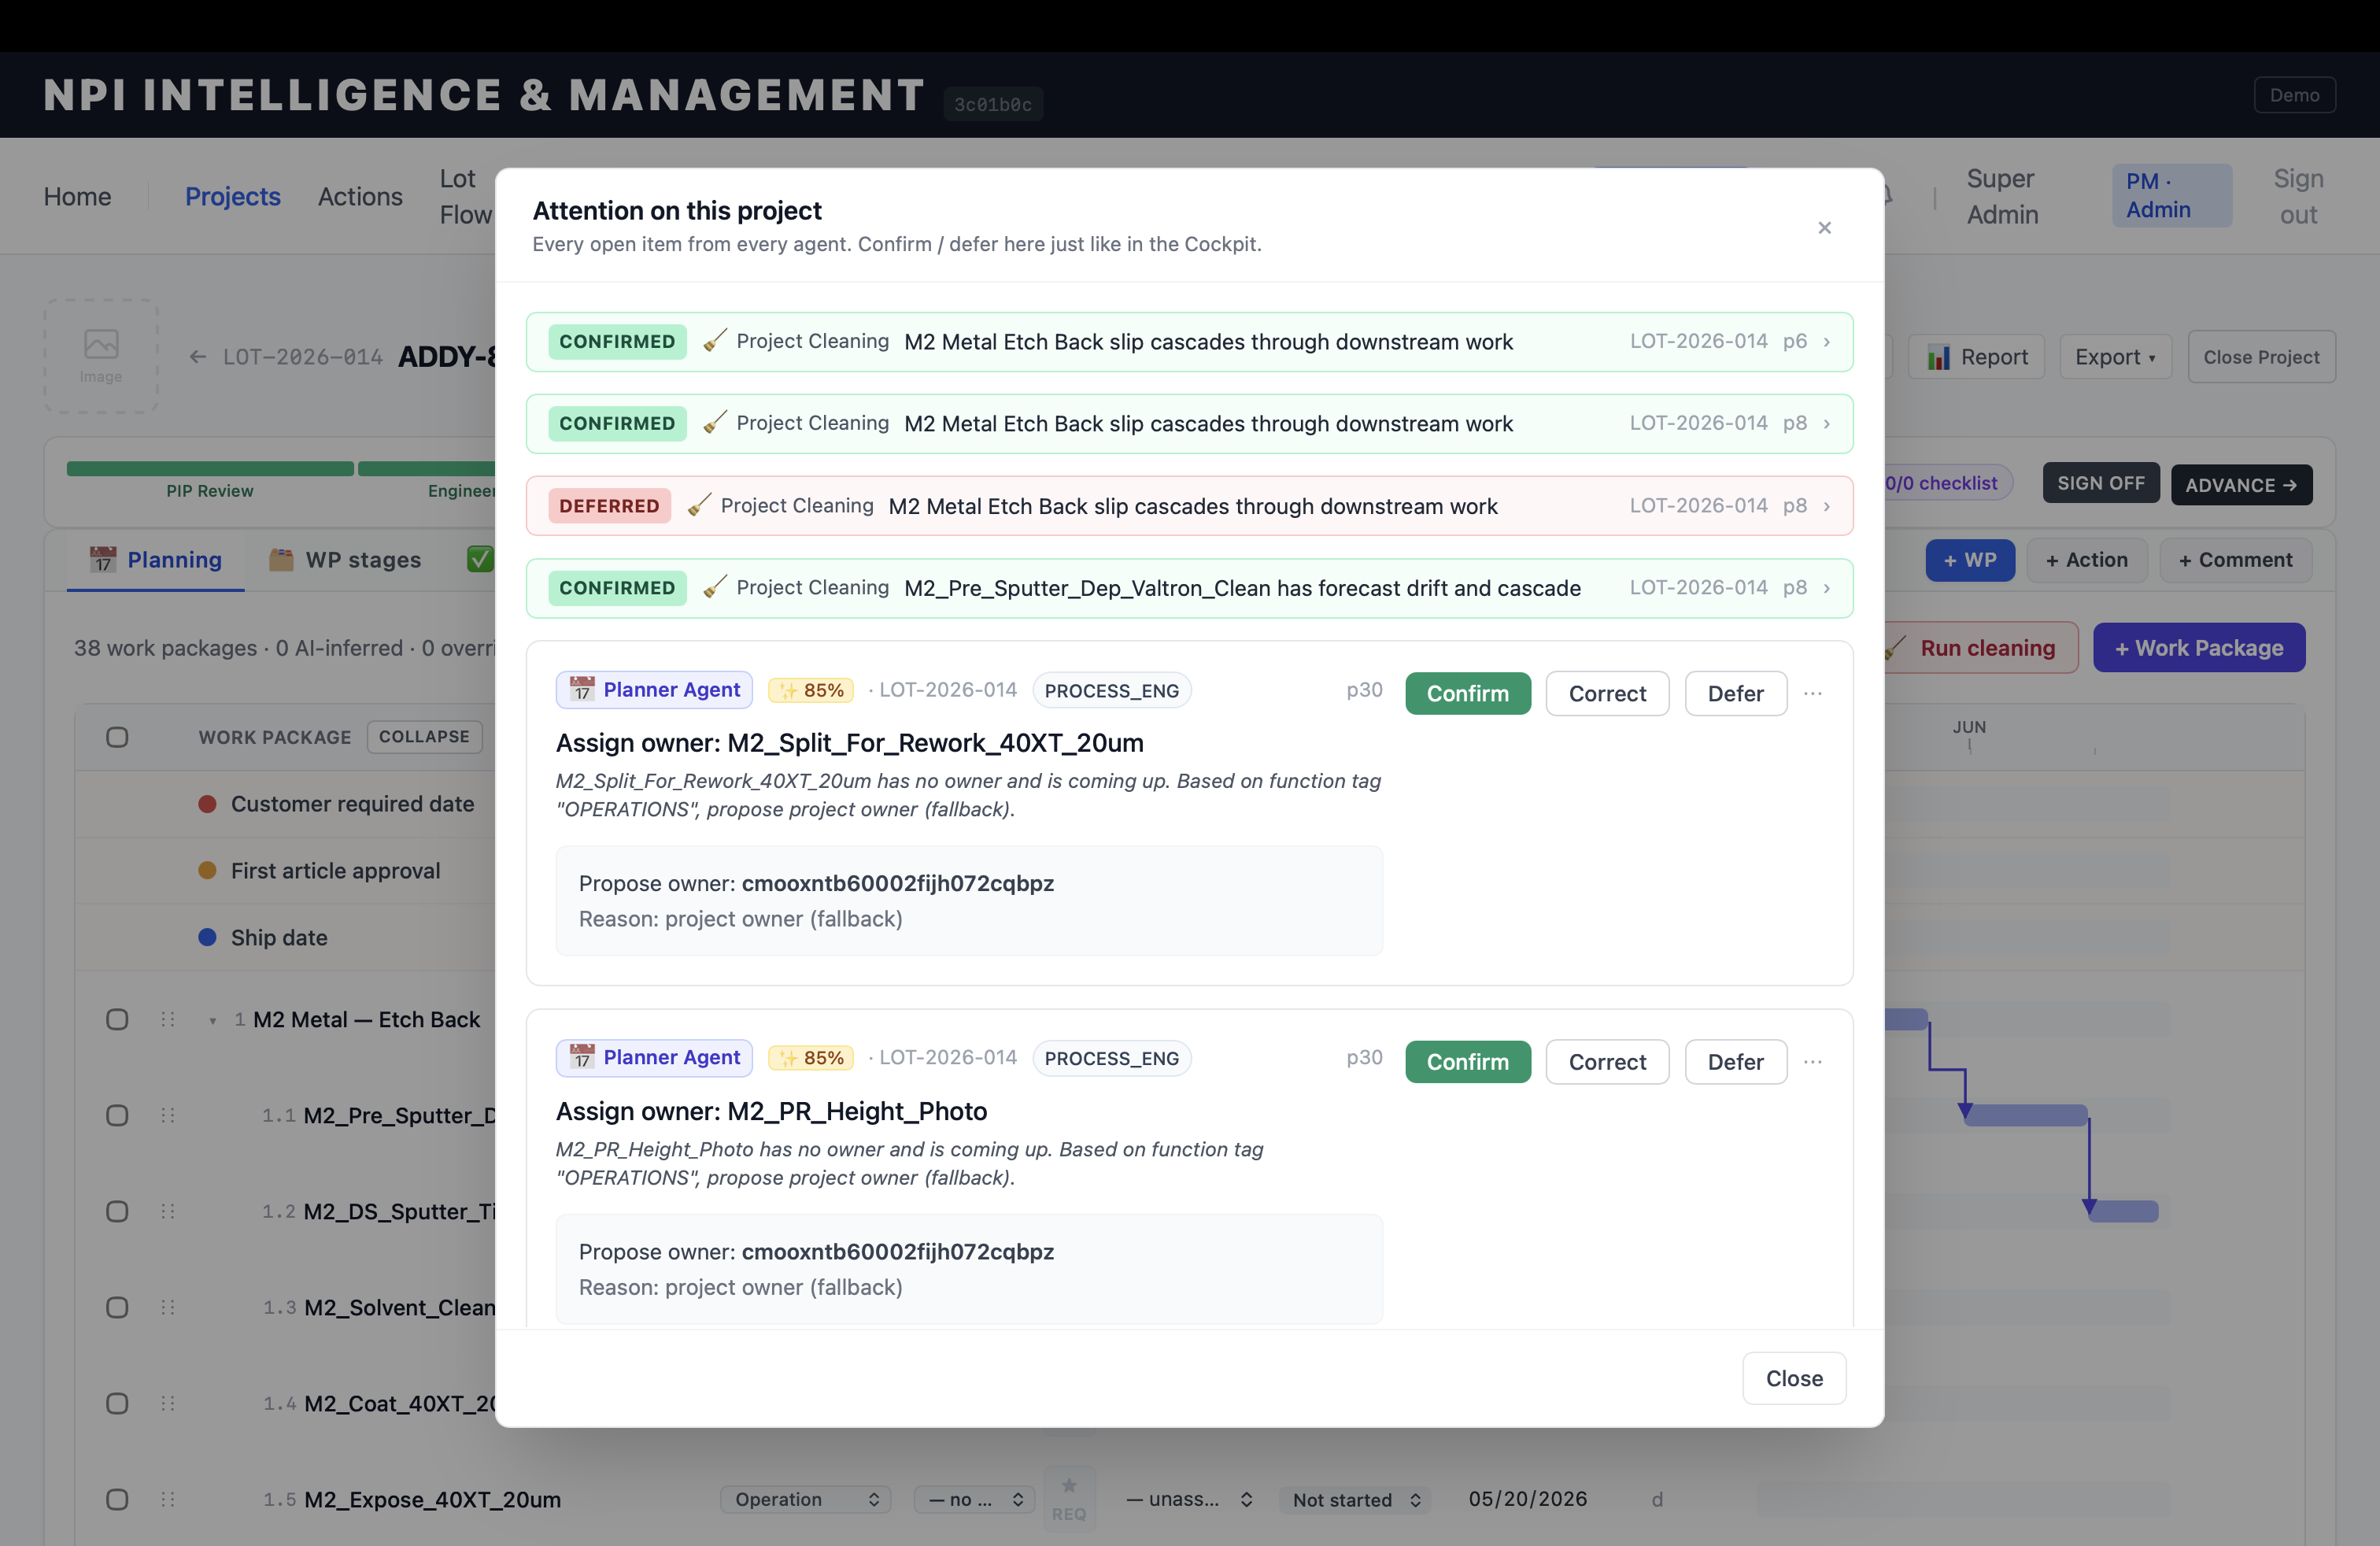Toggle the select-all work package checkbox
This screenshot has height=1546, width=2380.
tap(117, 737)
